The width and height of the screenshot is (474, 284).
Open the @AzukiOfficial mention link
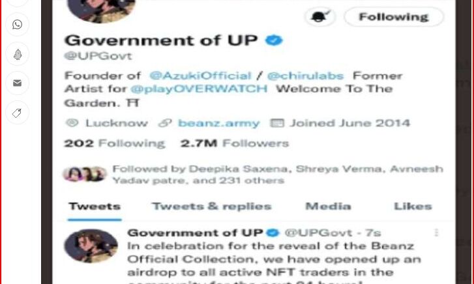click(x=200, y=76)
